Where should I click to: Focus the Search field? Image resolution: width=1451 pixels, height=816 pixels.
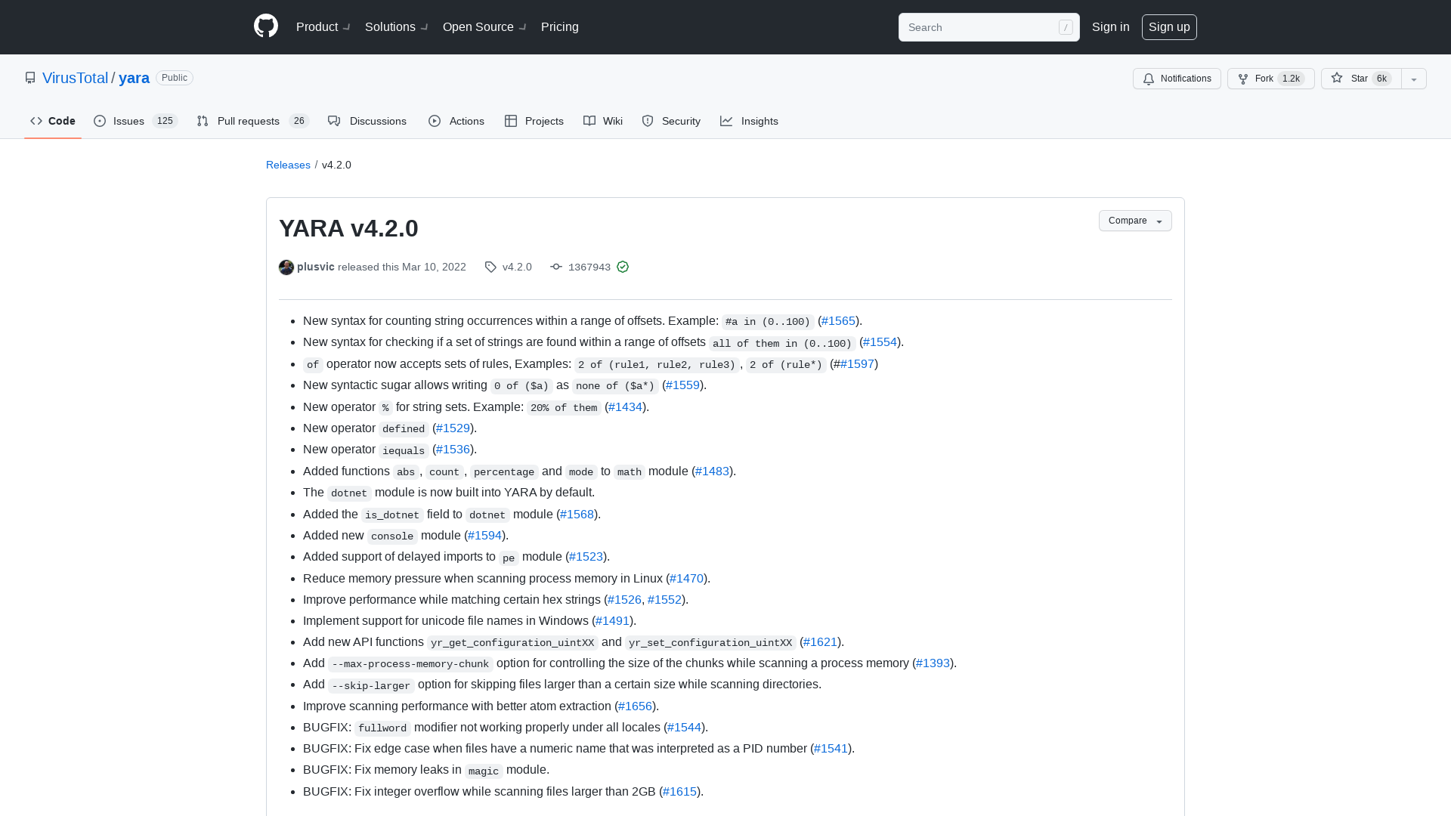[988, 27]
